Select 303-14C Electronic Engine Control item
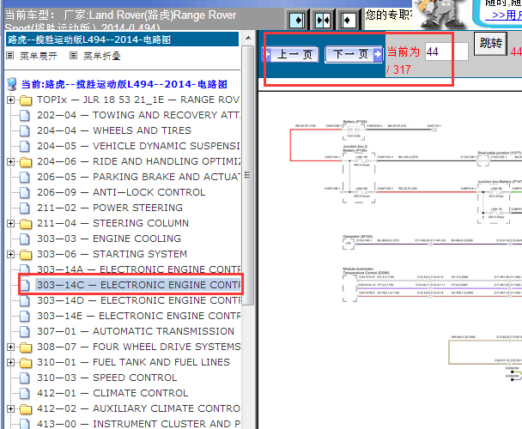The width and height of the screenshot is (522, 429). click(x=138, y=285)
